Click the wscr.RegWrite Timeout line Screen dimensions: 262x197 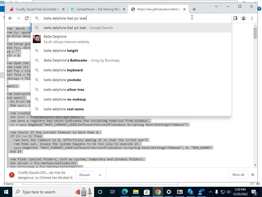click(113, 148)
